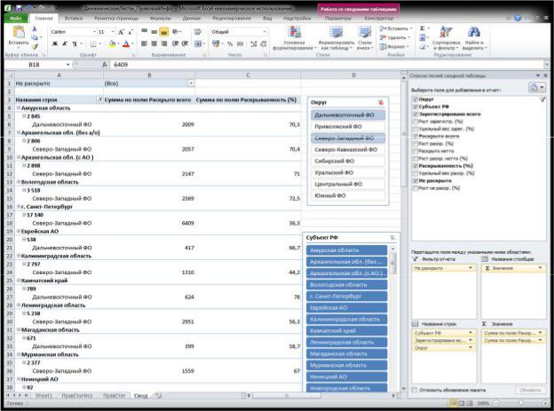
Task: Select Уральский ФО in Округ slicer
Action: [x=348, y=172]
